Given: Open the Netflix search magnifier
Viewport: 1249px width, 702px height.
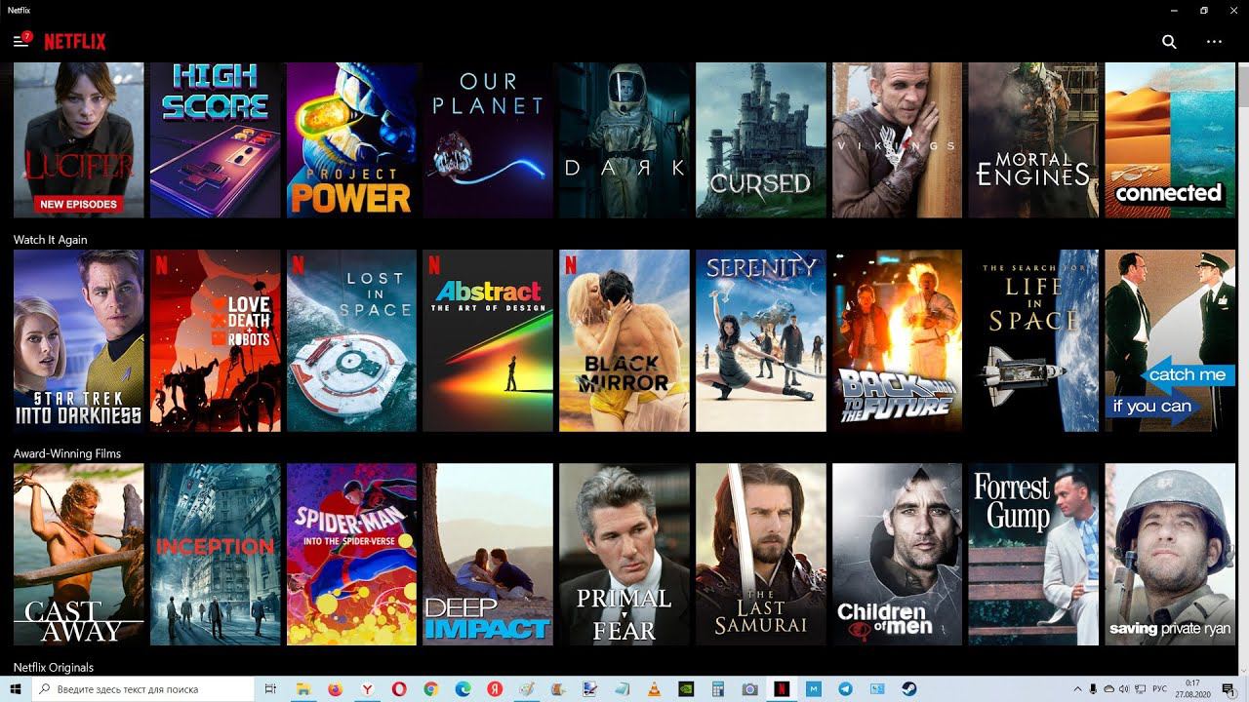Looking at the screenshot, I should tap(1169, 42).
